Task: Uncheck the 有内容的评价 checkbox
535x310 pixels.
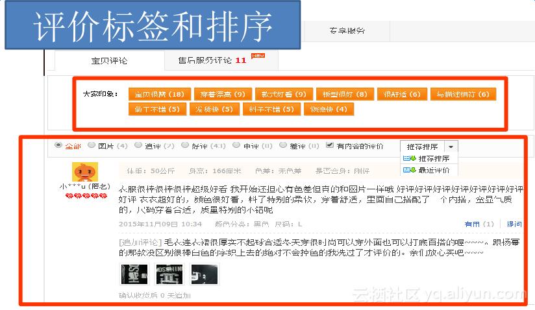Action: pos(329,145)
